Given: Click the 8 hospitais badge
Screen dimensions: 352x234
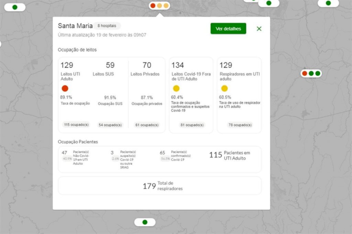Looking at the screenshot, I should [x=107, y=26].
